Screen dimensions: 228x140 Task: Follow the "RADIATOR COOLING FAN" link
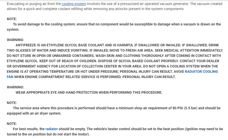click(x=201, y=72)
